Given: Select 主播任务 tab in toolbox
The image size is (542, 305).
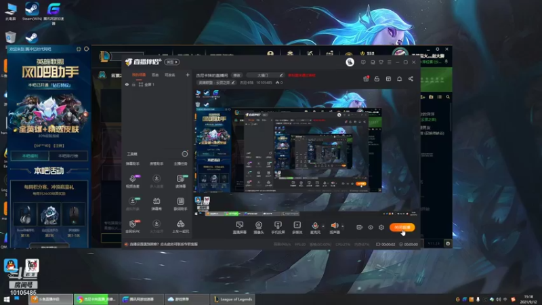Looking at the screenshot, I should tap(180, 163).
